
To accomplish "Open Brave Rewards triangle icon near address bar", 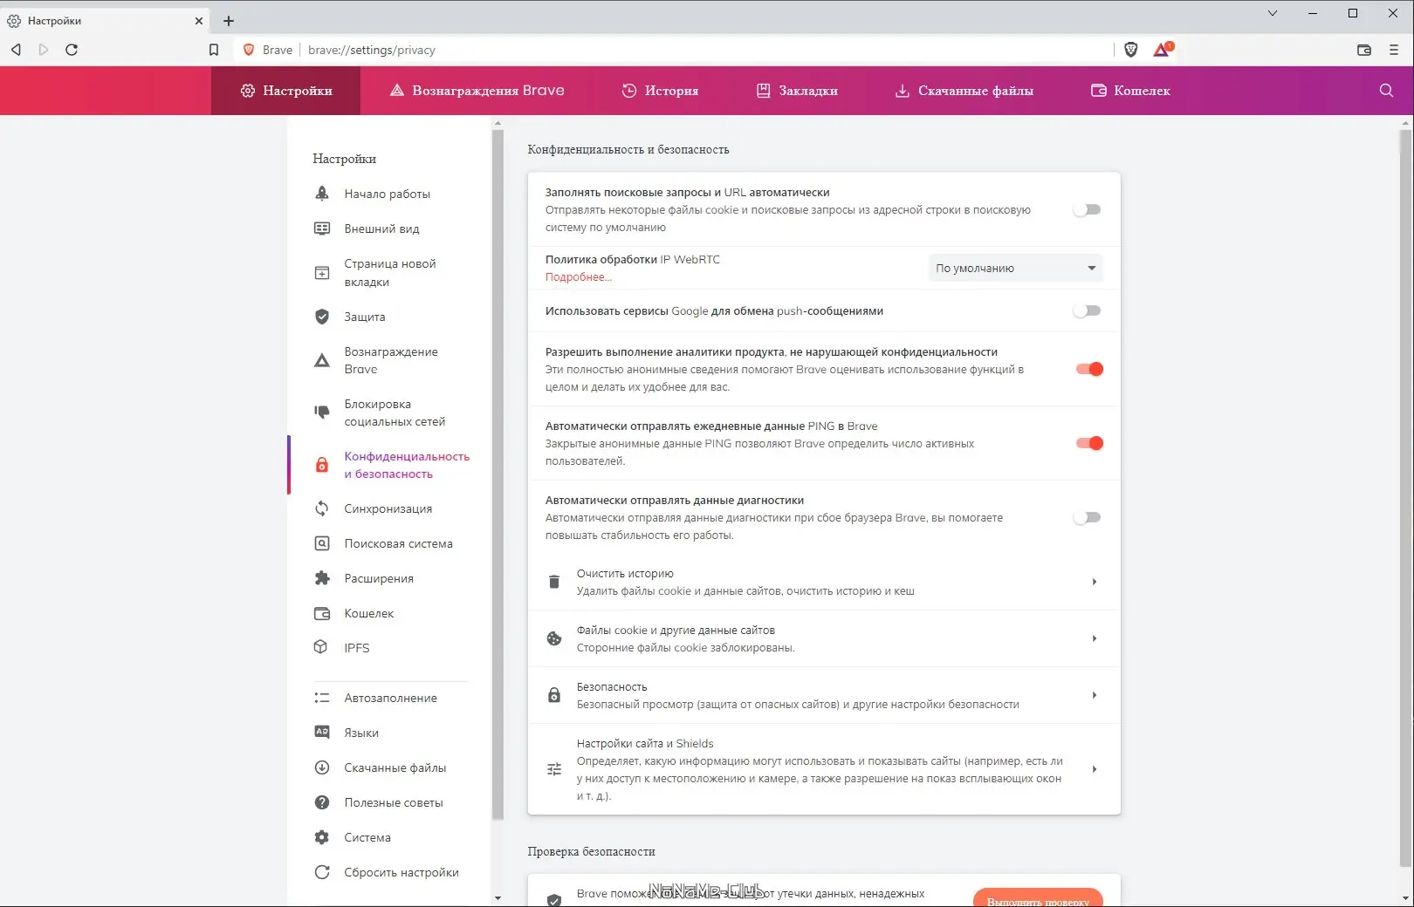I will pyautogui.click(x=1161, y=50).
